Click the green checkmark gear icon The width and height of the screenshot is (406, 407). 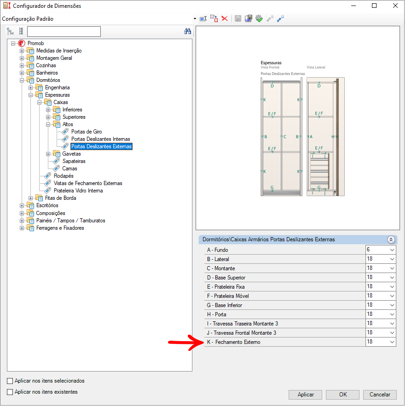coord(259,19)
